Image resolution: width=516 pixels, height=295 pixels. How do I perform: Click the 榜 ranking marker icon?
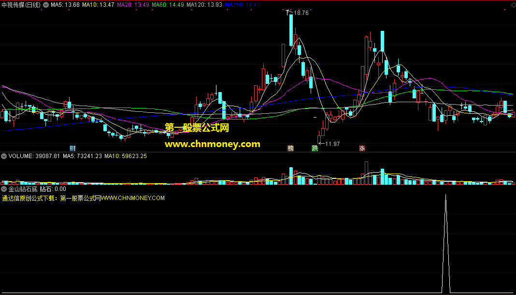(x=290, y=148)
